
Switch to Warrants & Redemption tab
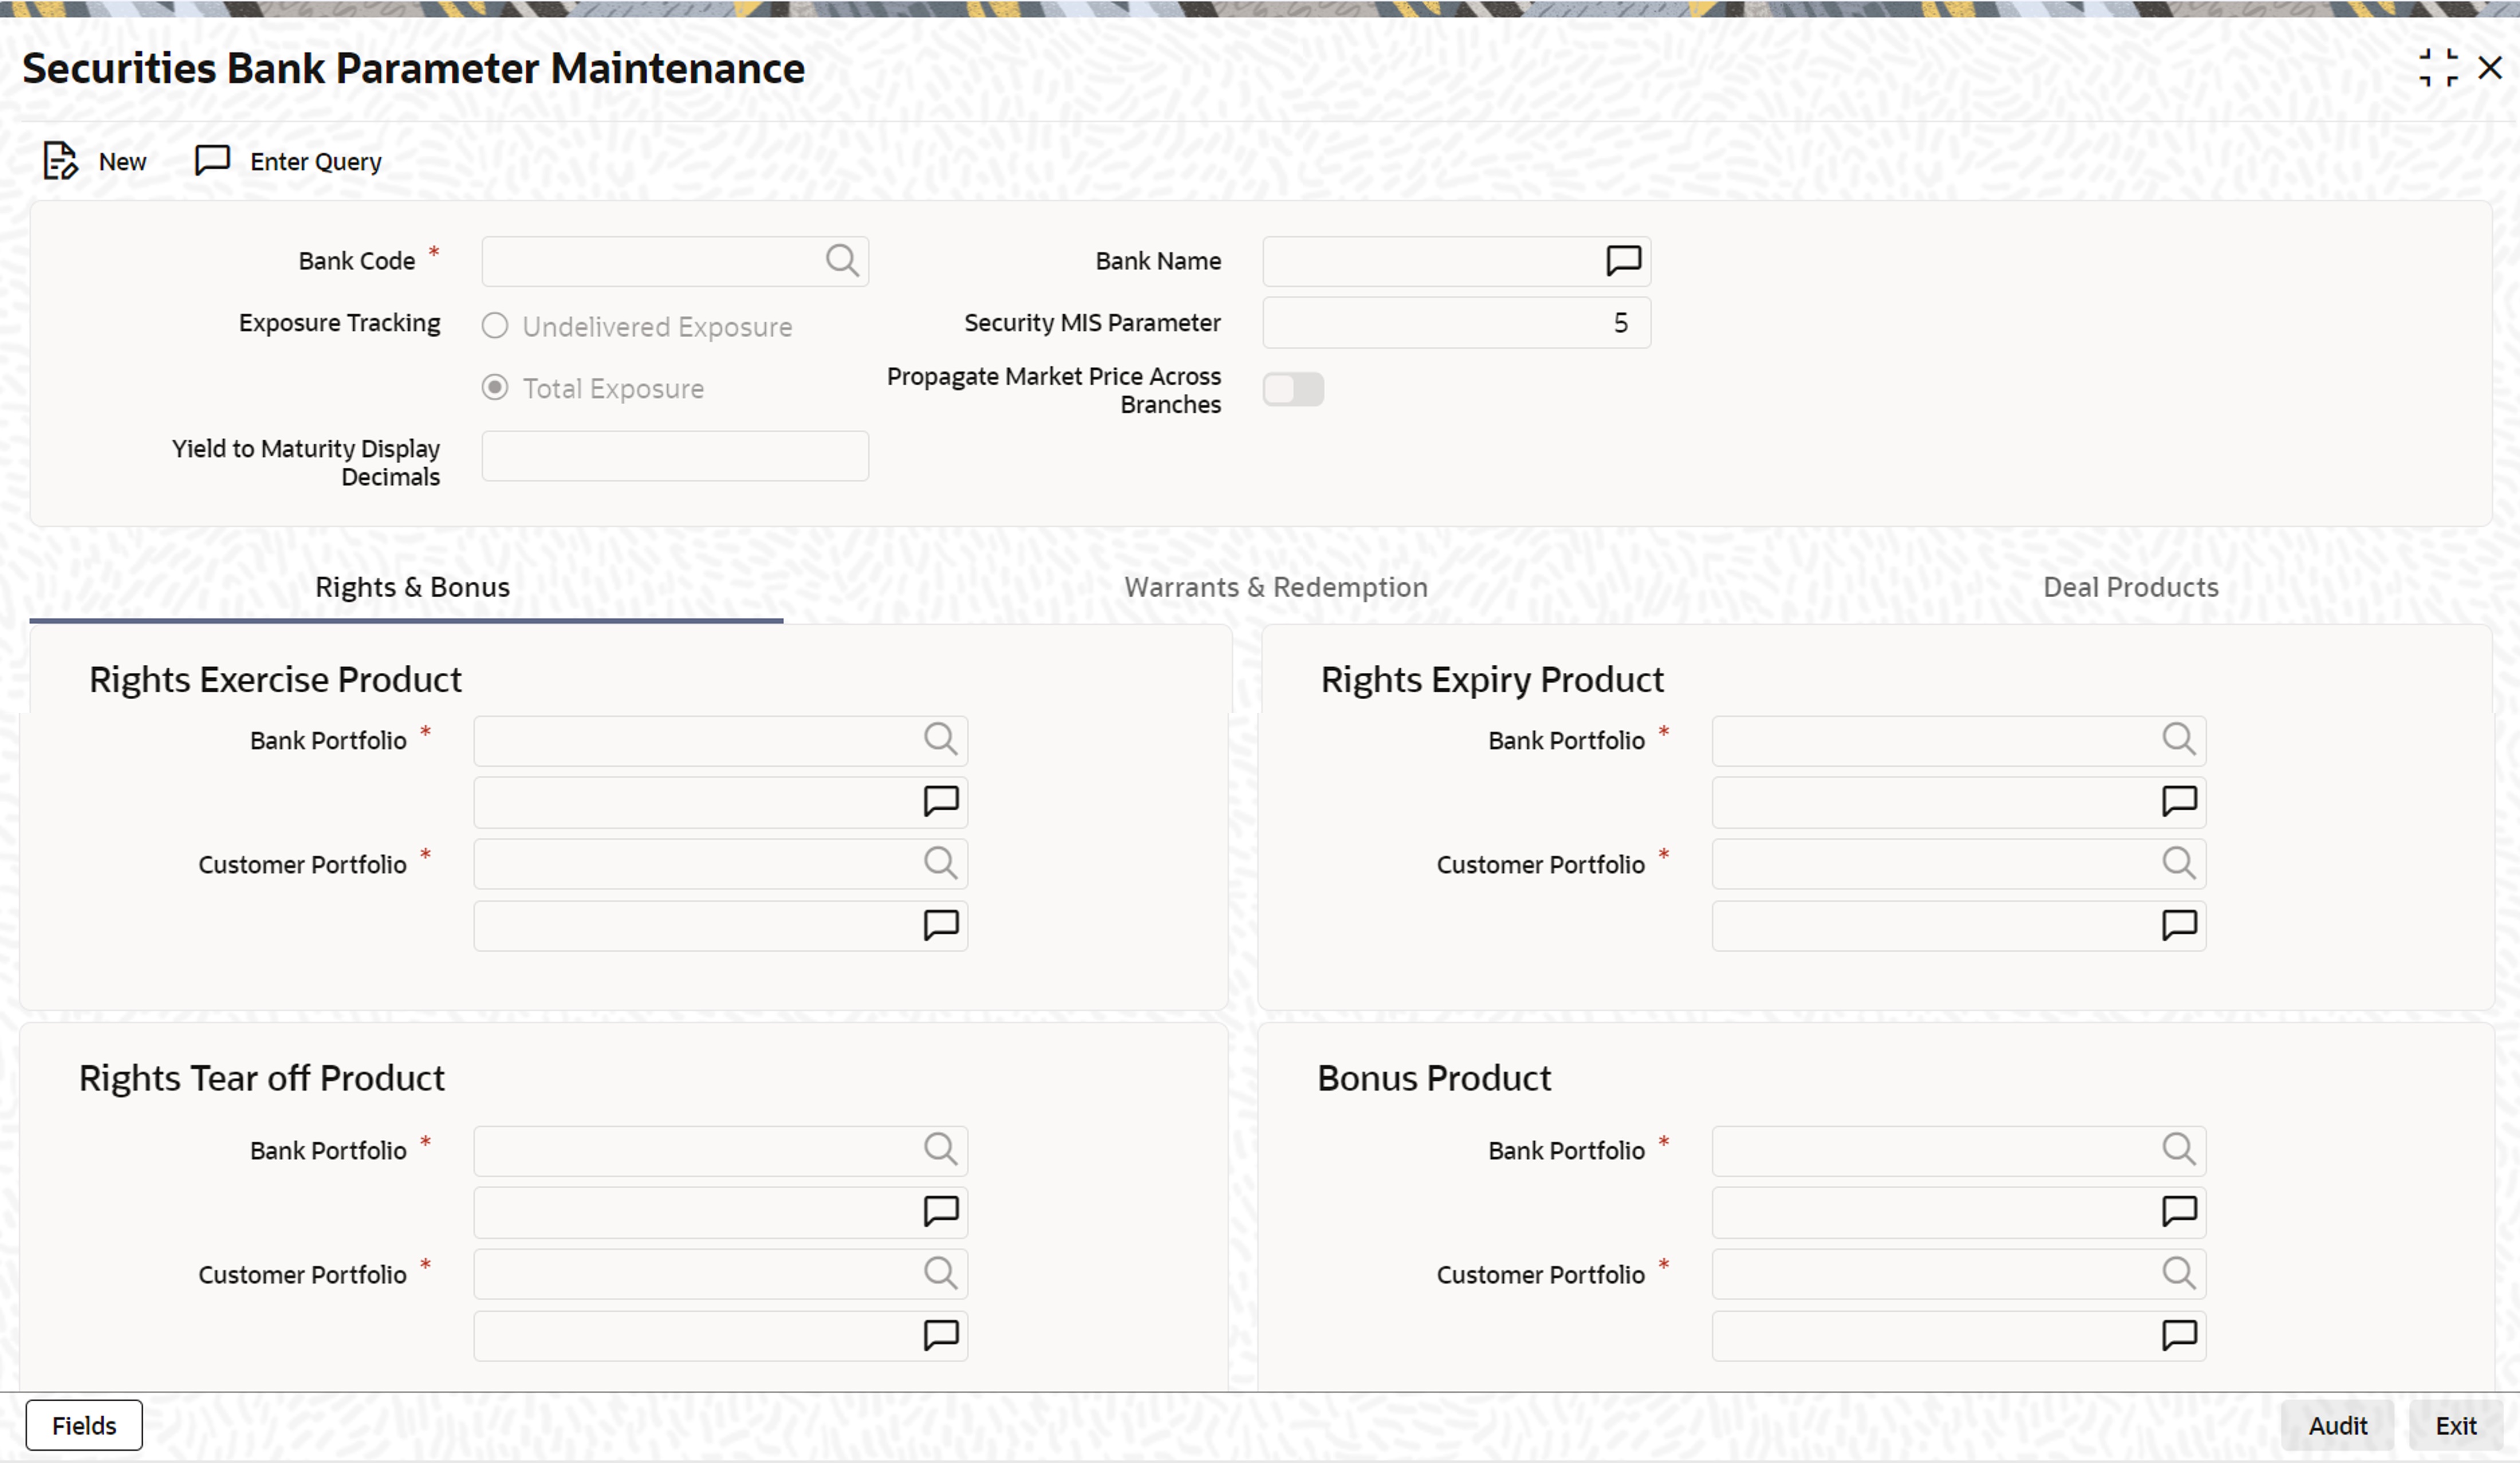click(1275, 587)
